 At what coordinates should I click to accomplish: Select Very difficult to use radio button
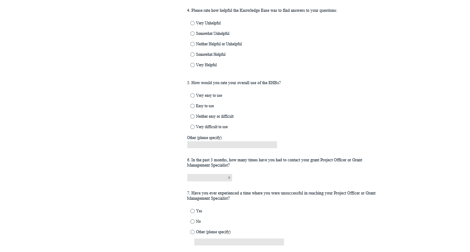tap(193, 127)
